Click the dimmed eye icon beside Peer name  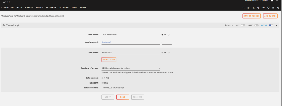(162, 53)
